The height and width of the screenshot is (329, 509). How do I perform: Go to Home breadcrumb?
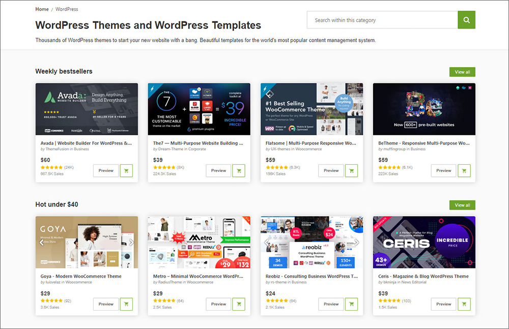point(42,9)
